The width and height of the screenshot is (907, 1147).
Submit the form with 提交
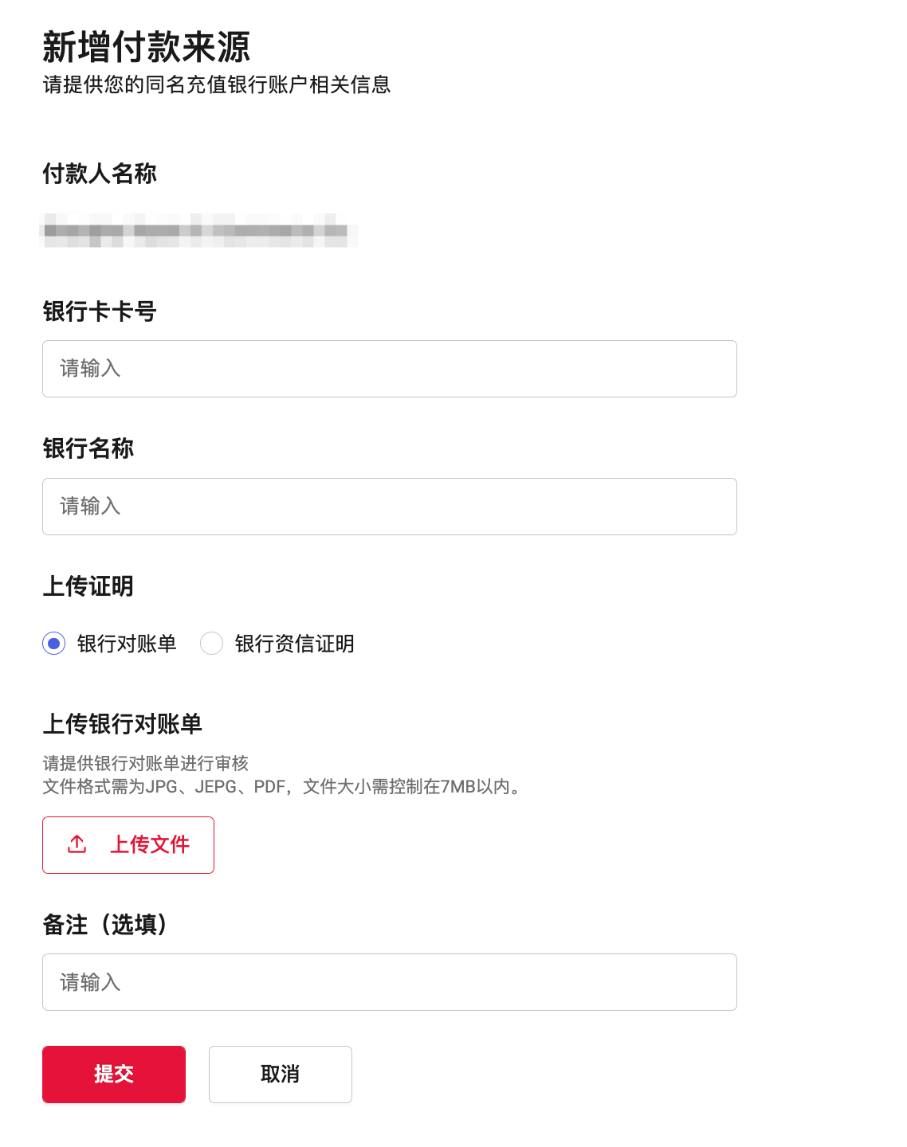[114, 1075]
